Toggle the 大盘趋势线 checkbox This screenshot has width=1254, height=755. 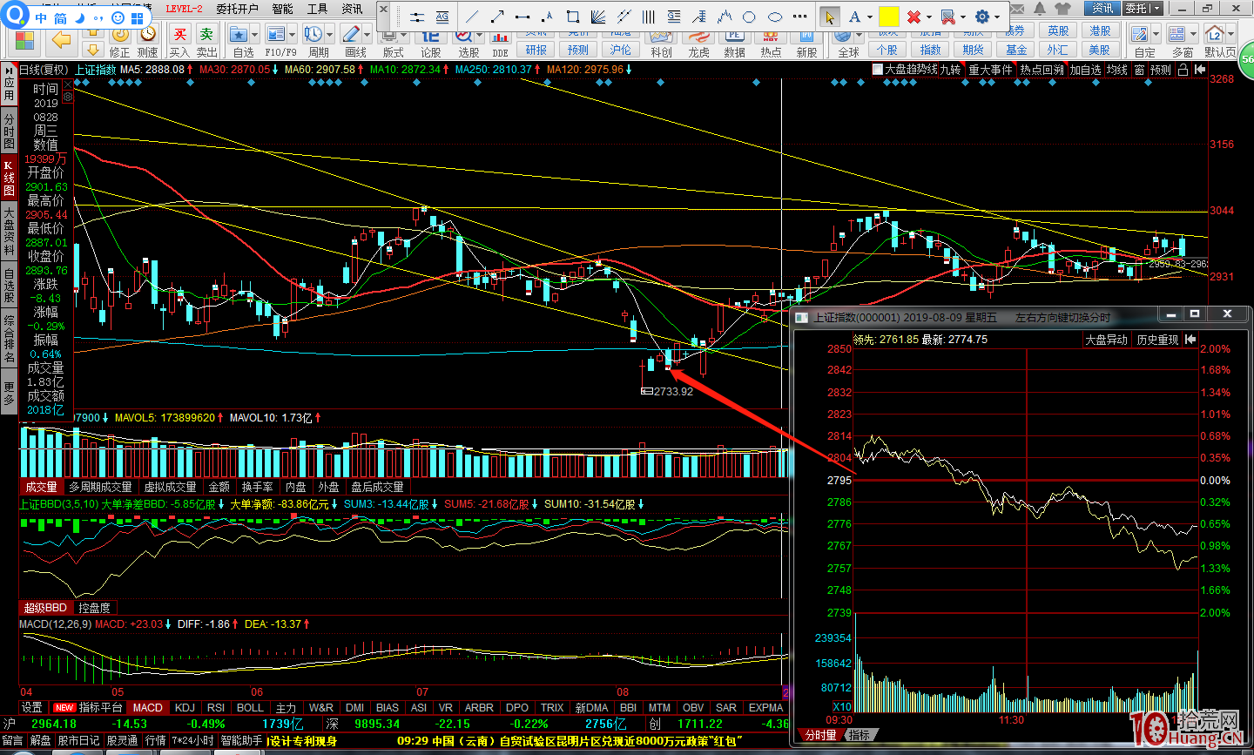point(877,70)
